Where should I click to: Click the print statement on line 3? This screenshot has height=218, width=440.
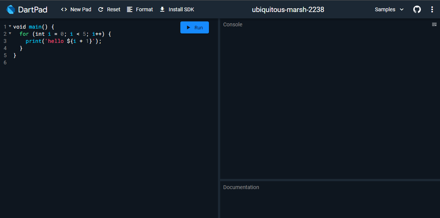(x=63, y=41)
